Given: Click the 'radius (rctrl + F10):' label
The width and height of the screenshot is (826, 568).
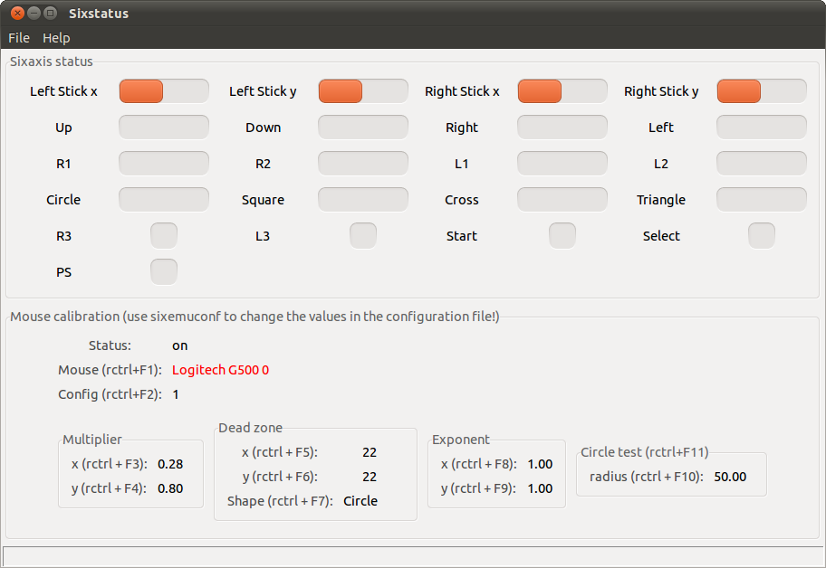Looking at the screenshot, I should 647,477.
